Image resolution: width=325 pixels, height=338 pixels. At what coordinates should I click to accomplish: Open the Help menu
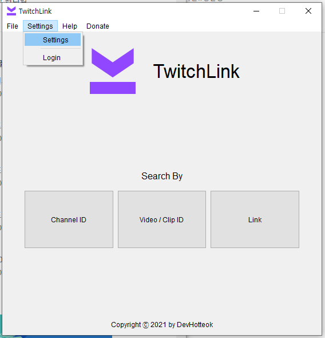pyautogui.click(x=69, y=26)
